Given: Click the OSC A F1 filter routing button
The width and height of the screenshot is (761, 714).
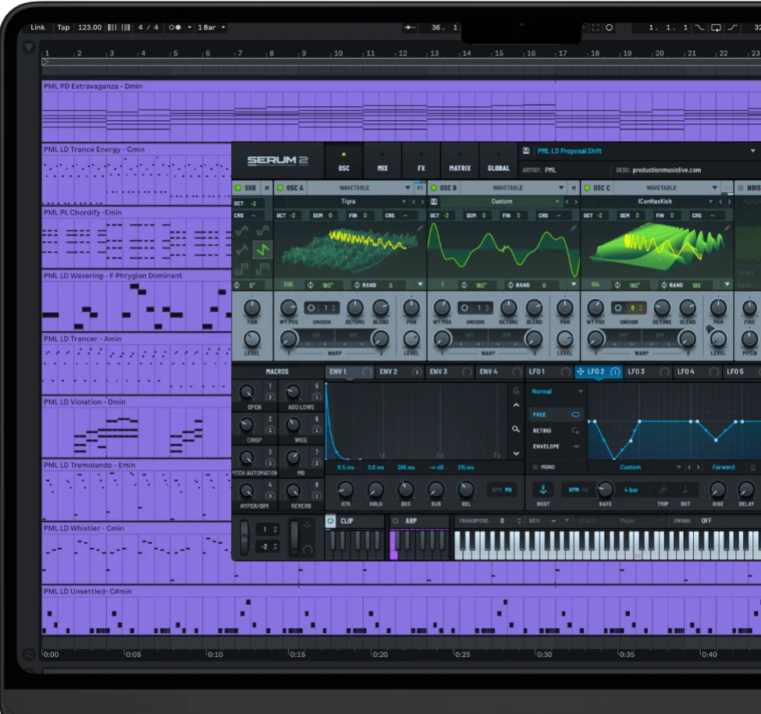Looking at the screenshot, I should tap(420, 188).
